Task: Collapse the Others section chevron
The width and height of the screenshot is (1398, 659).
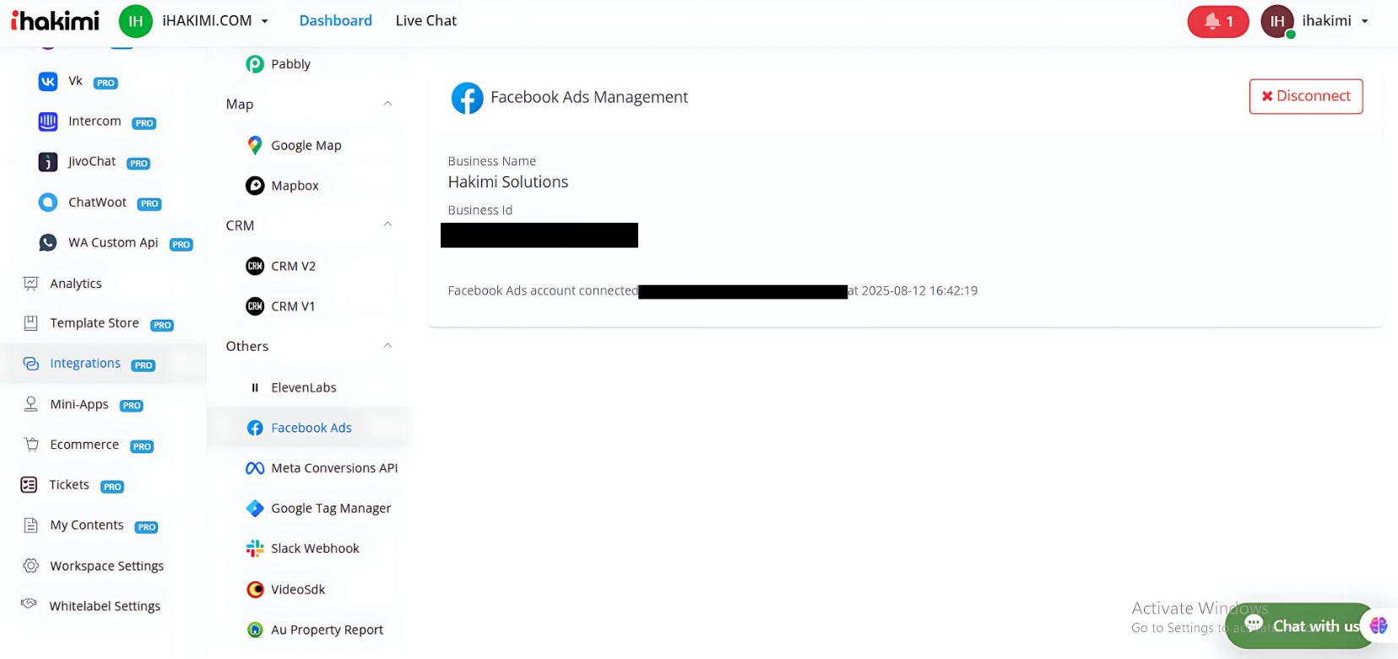Action: coord(387,346)
